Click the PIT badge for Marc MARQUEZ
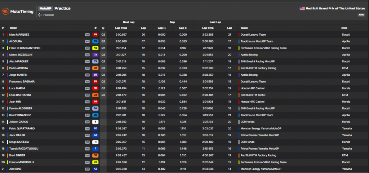Viewport: 369px width, 173px height. point(87,35)
